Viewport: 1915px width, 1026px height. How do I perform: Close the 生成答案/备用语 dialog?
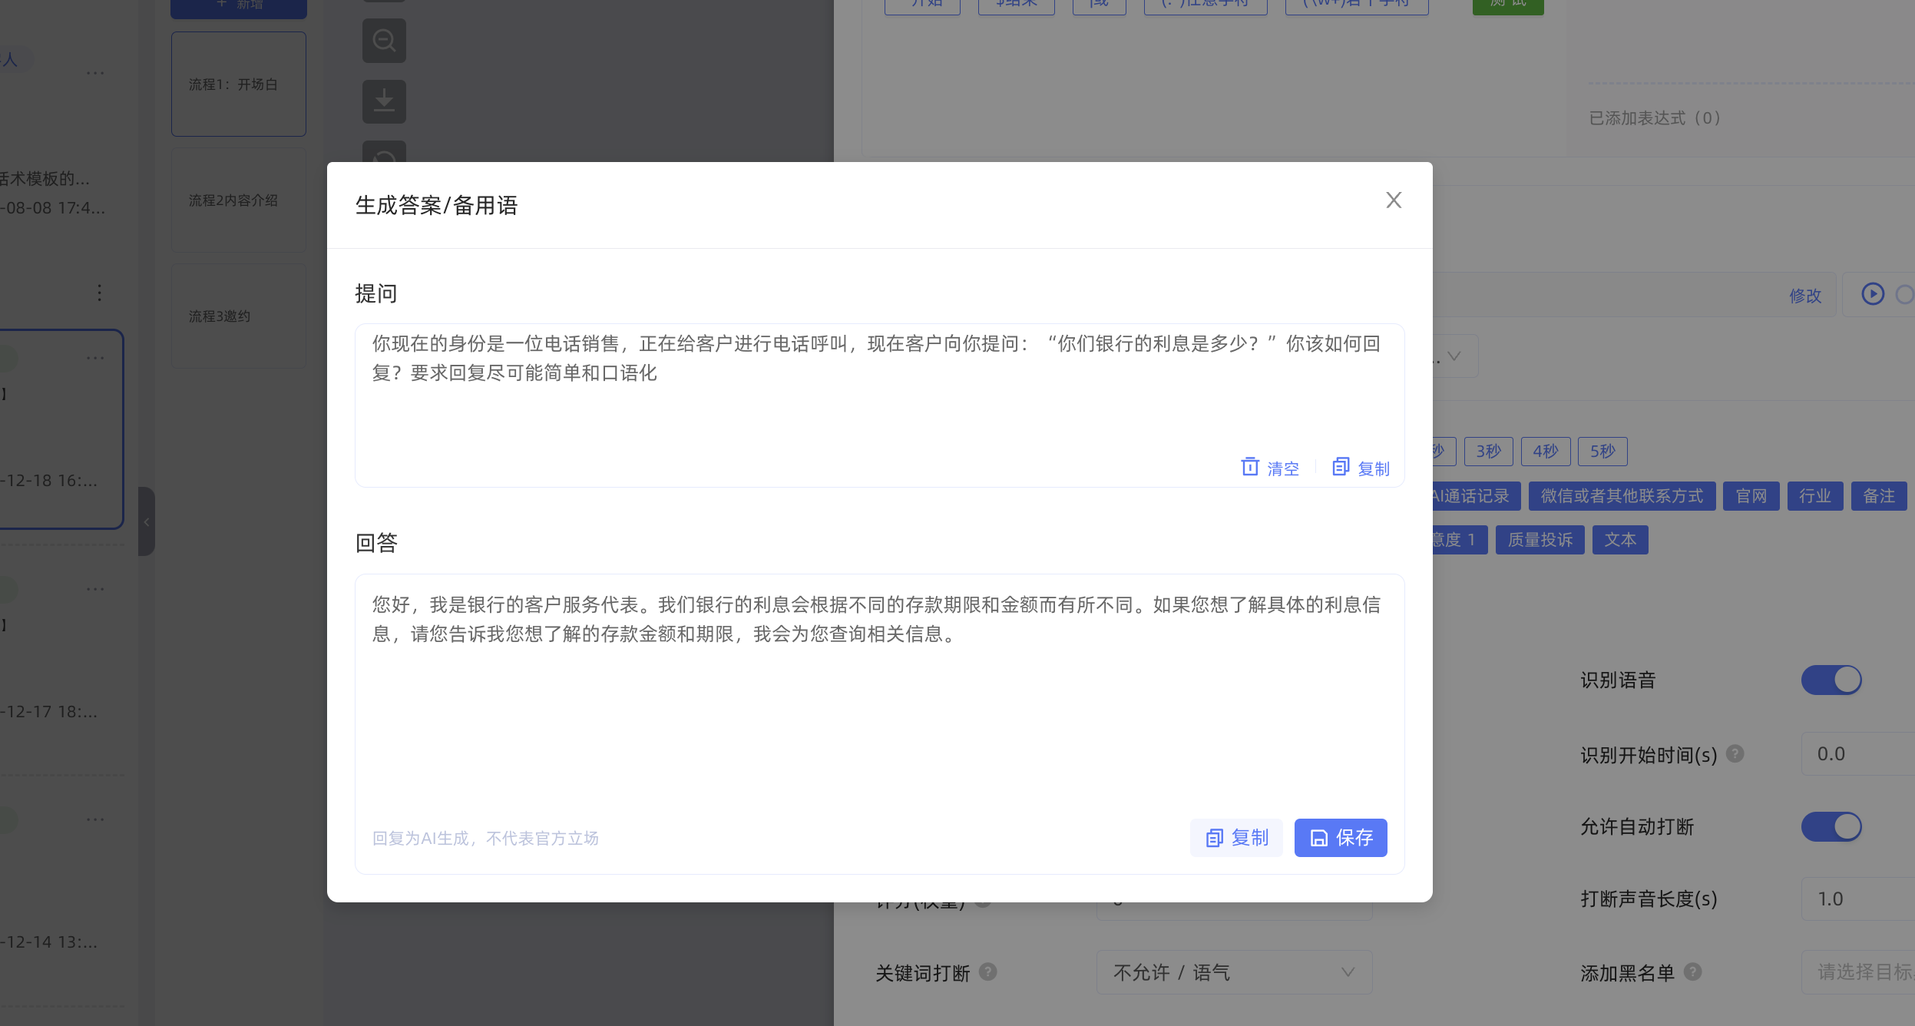(1394, 200)
